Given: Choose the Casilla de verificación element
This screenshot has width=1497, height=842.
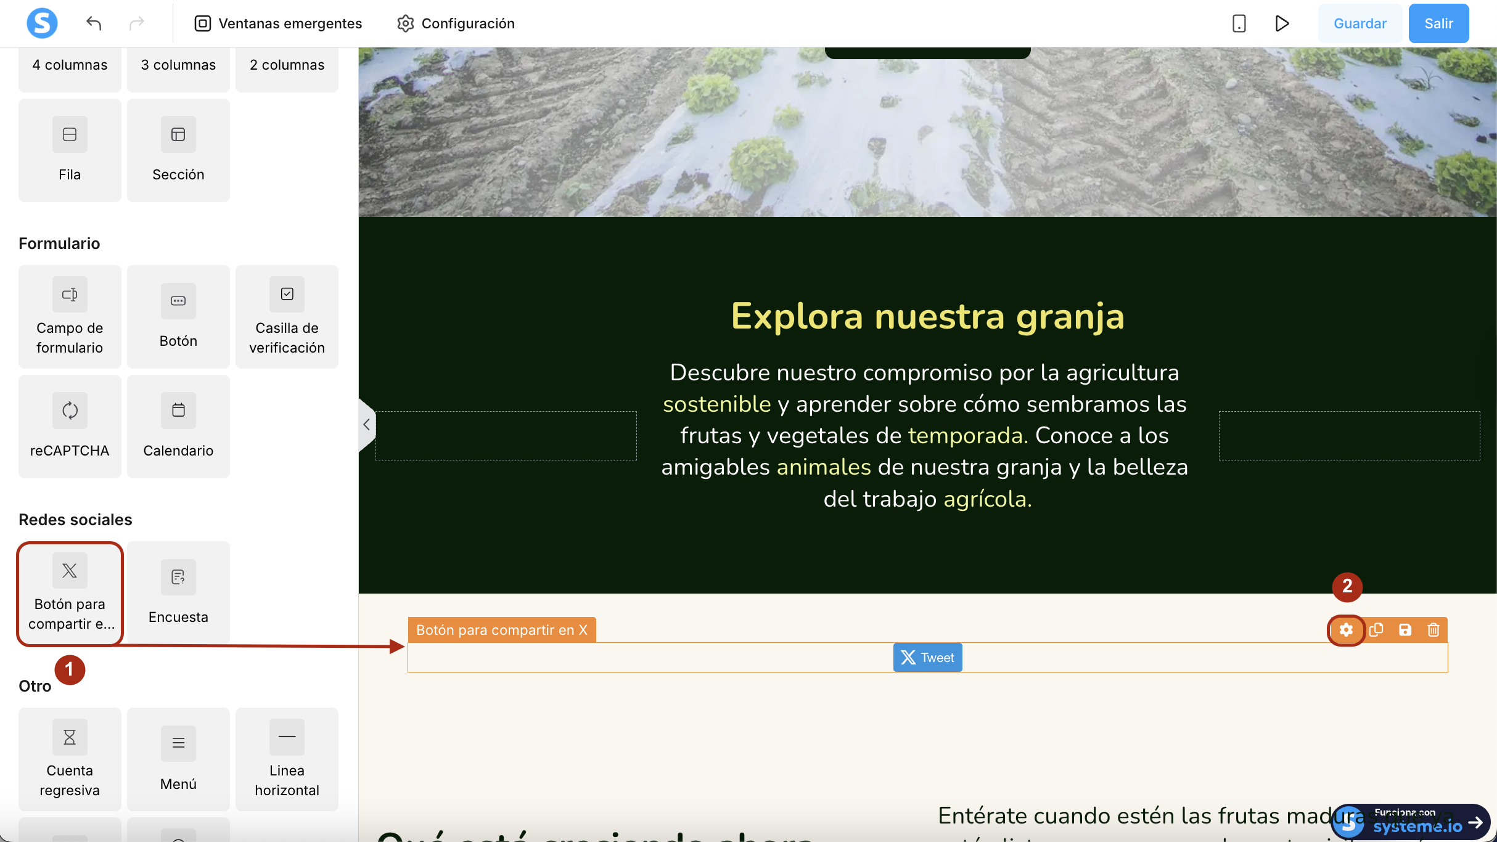Looking at the screenshot, I should click(x=287, y=316).
